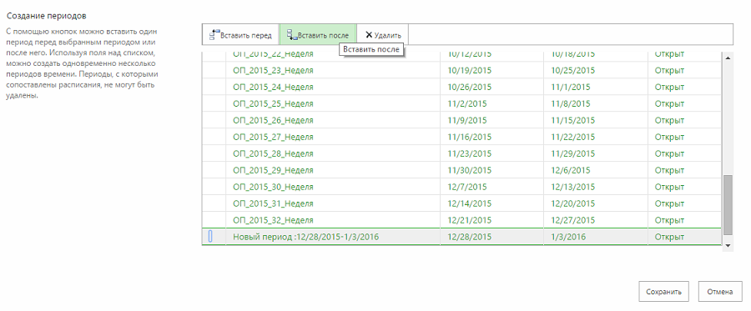The height and width of the screenshot is (311, 751).
Task: Click start date 11/9/2015
Action: click(467, 121)
